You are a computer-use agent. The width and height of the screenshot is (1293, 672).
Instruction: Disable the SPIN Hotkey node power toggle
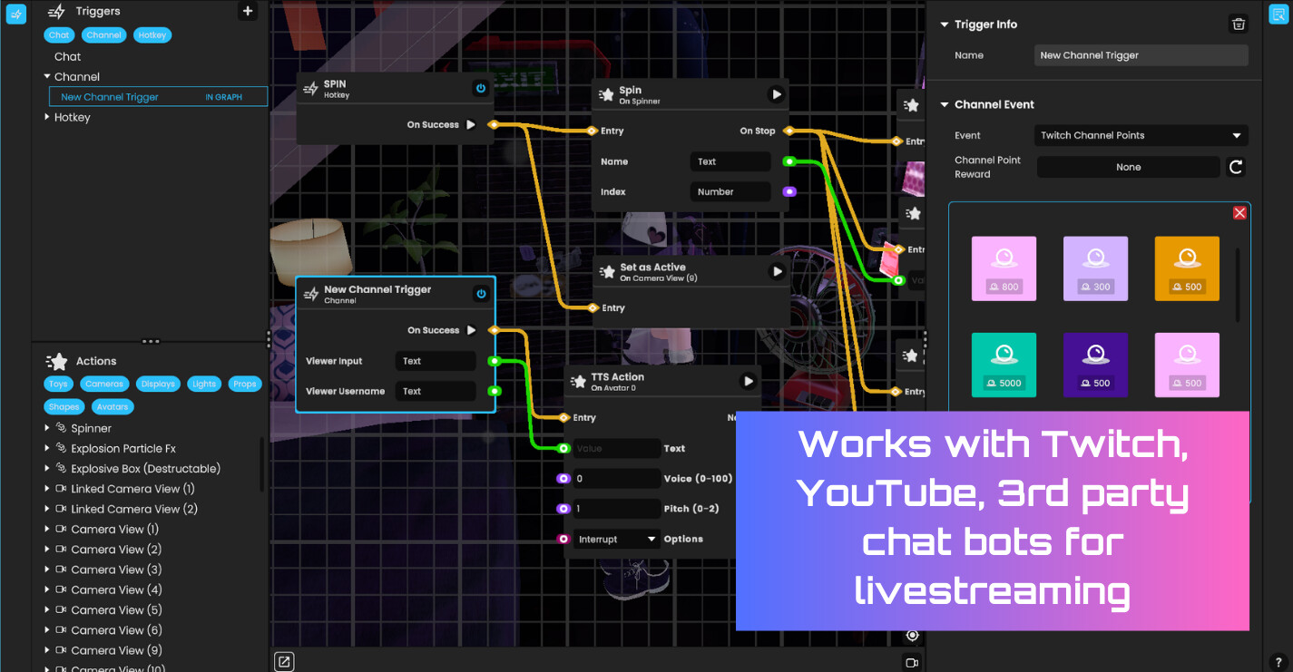481,88
